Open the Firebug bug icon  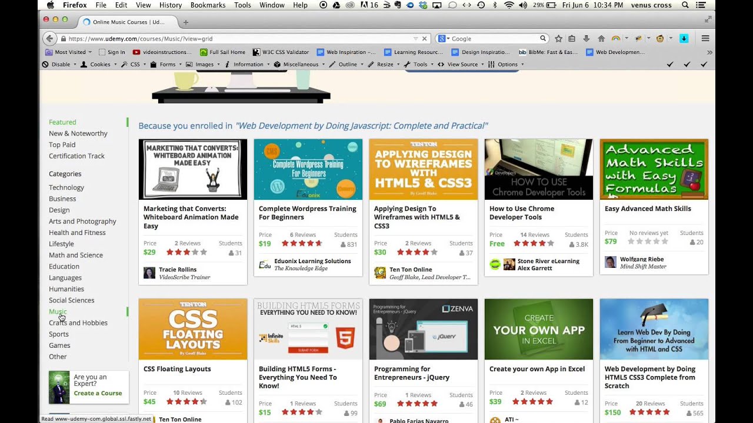[638, 38]
